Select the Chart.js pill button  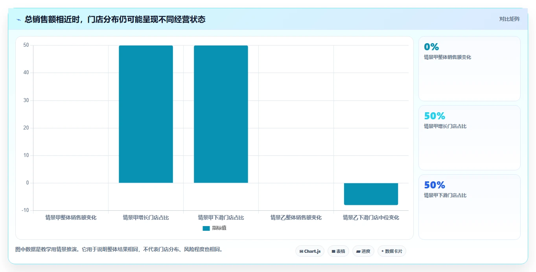point(310,251)
